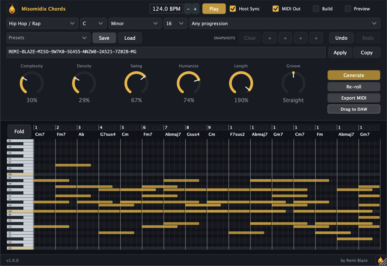Click the Undo button
Screen dimensions: 387x266
[x=341, y=38]
